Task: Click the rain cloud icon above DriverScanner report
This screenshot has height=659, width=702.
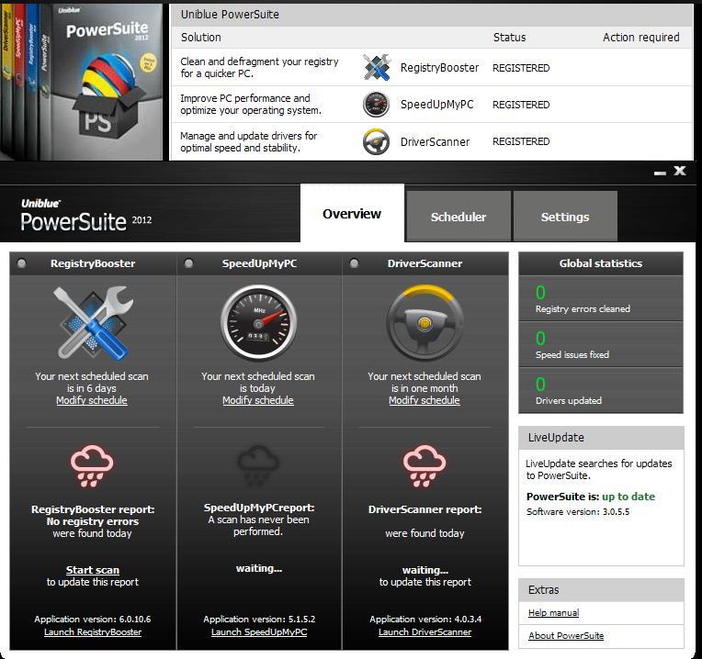Action: (x=425, y=466)
